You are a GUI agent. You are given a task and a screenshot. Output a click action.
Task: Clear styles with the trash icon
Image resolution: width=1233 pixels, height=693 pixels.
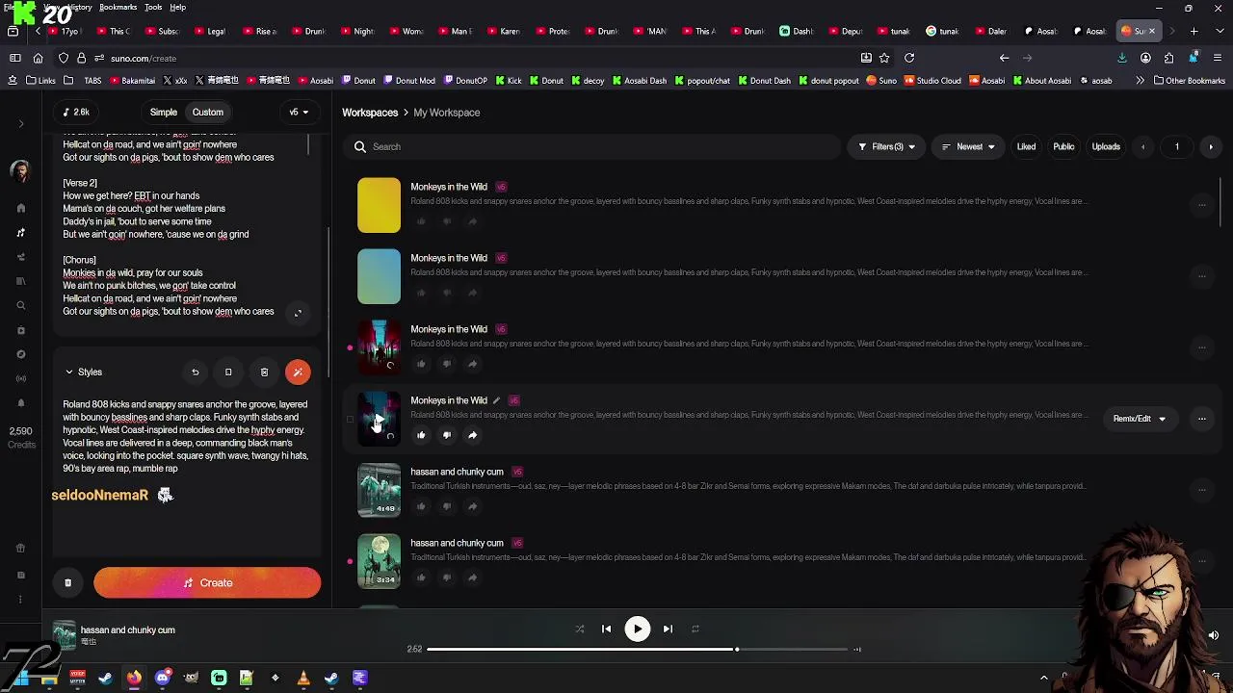point(264,372)
